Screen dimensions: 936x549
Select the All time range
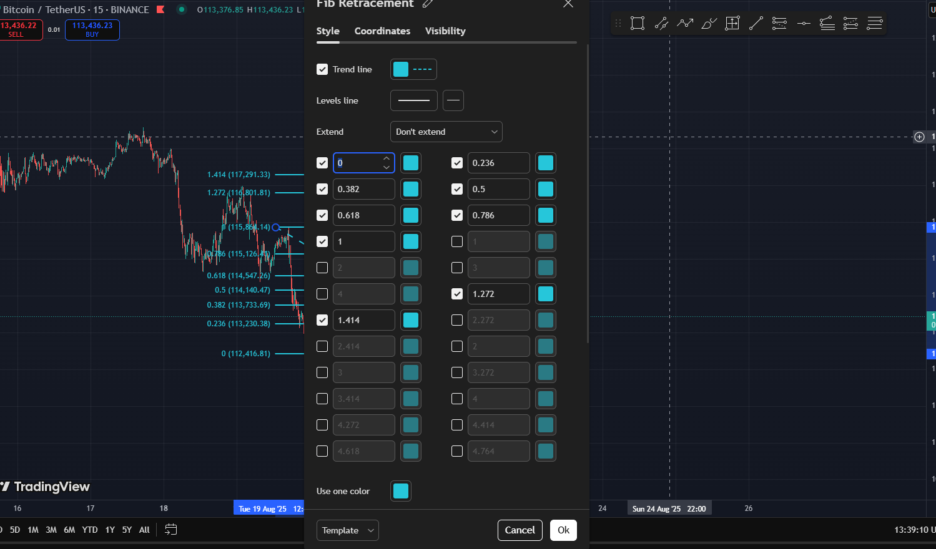144,530
